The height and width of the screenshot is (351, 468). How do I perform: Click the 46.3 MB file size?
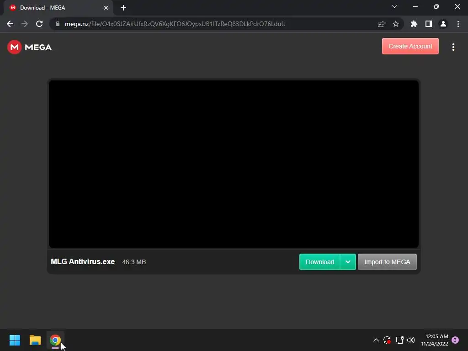point(134,262)
